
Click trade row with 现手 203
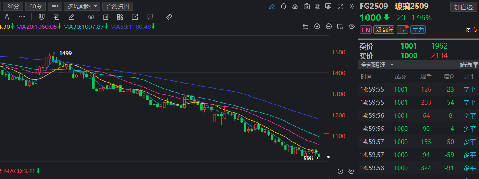click(x=418, y=103)
